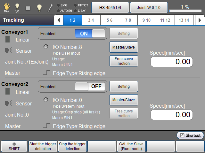
Task: Click Conveyor2 sensor icon
Action: 9,103
